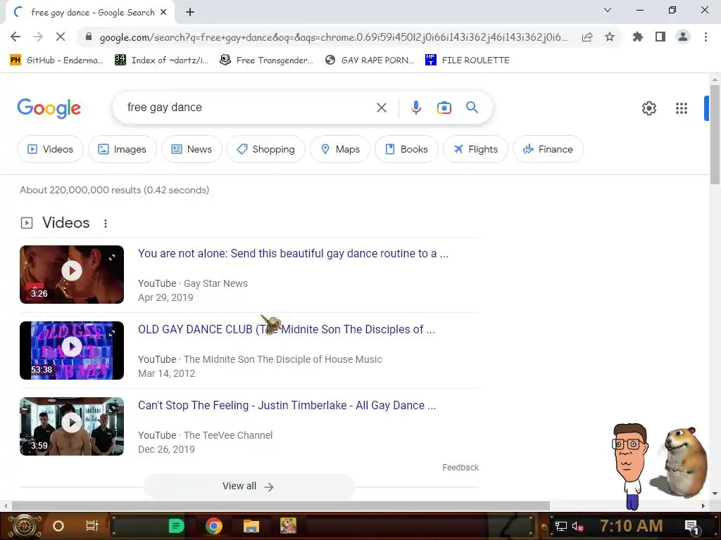Switch to the Books filter
This screenshot has height=540, width=721.
click(406, 149)
